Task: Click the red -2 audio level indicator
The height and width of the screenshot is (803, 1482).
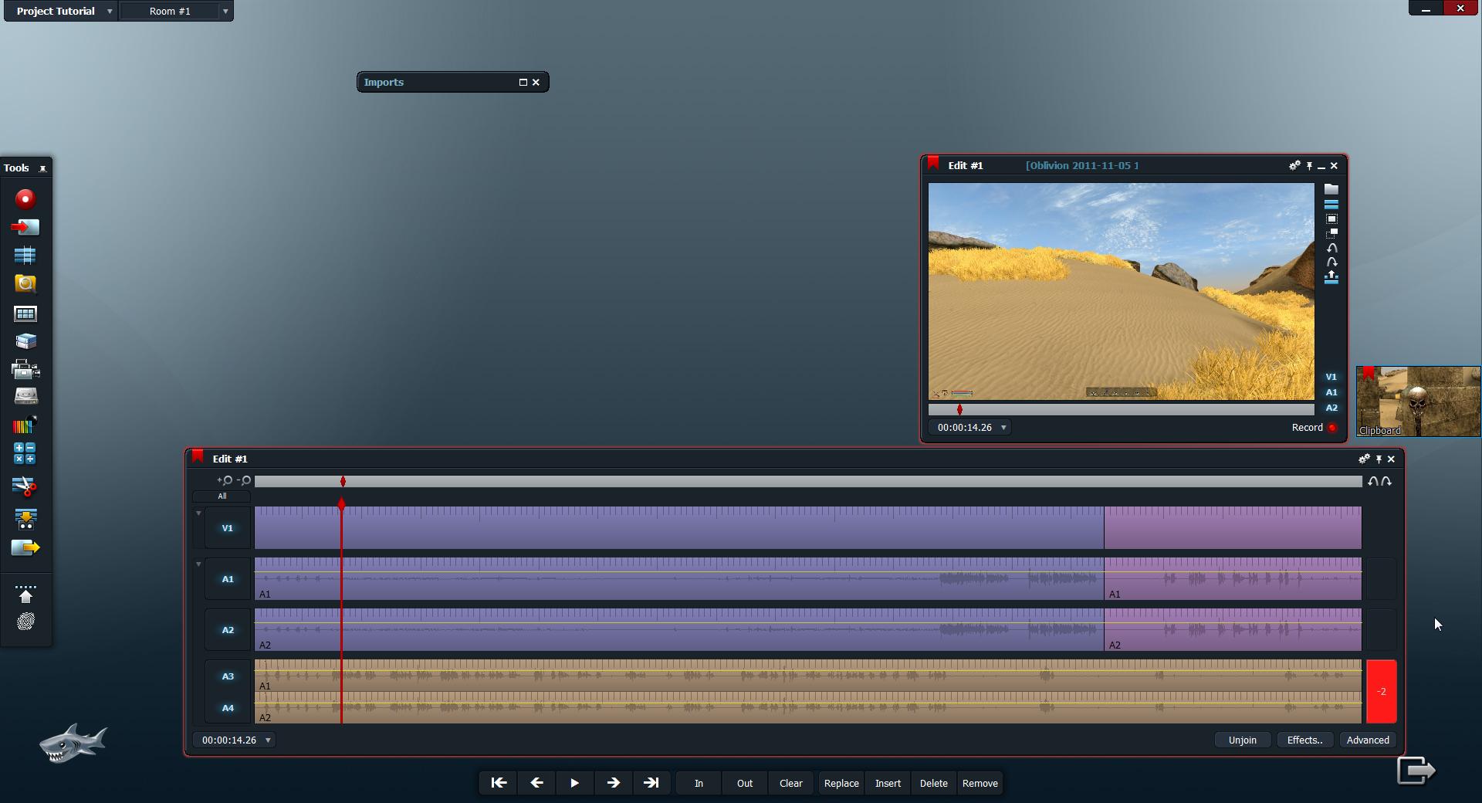Action: (x=1382, y=692)
